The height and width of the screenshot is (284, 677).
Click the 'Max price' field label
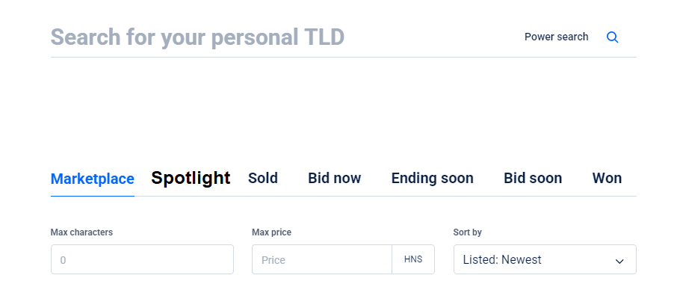[271, 232]
